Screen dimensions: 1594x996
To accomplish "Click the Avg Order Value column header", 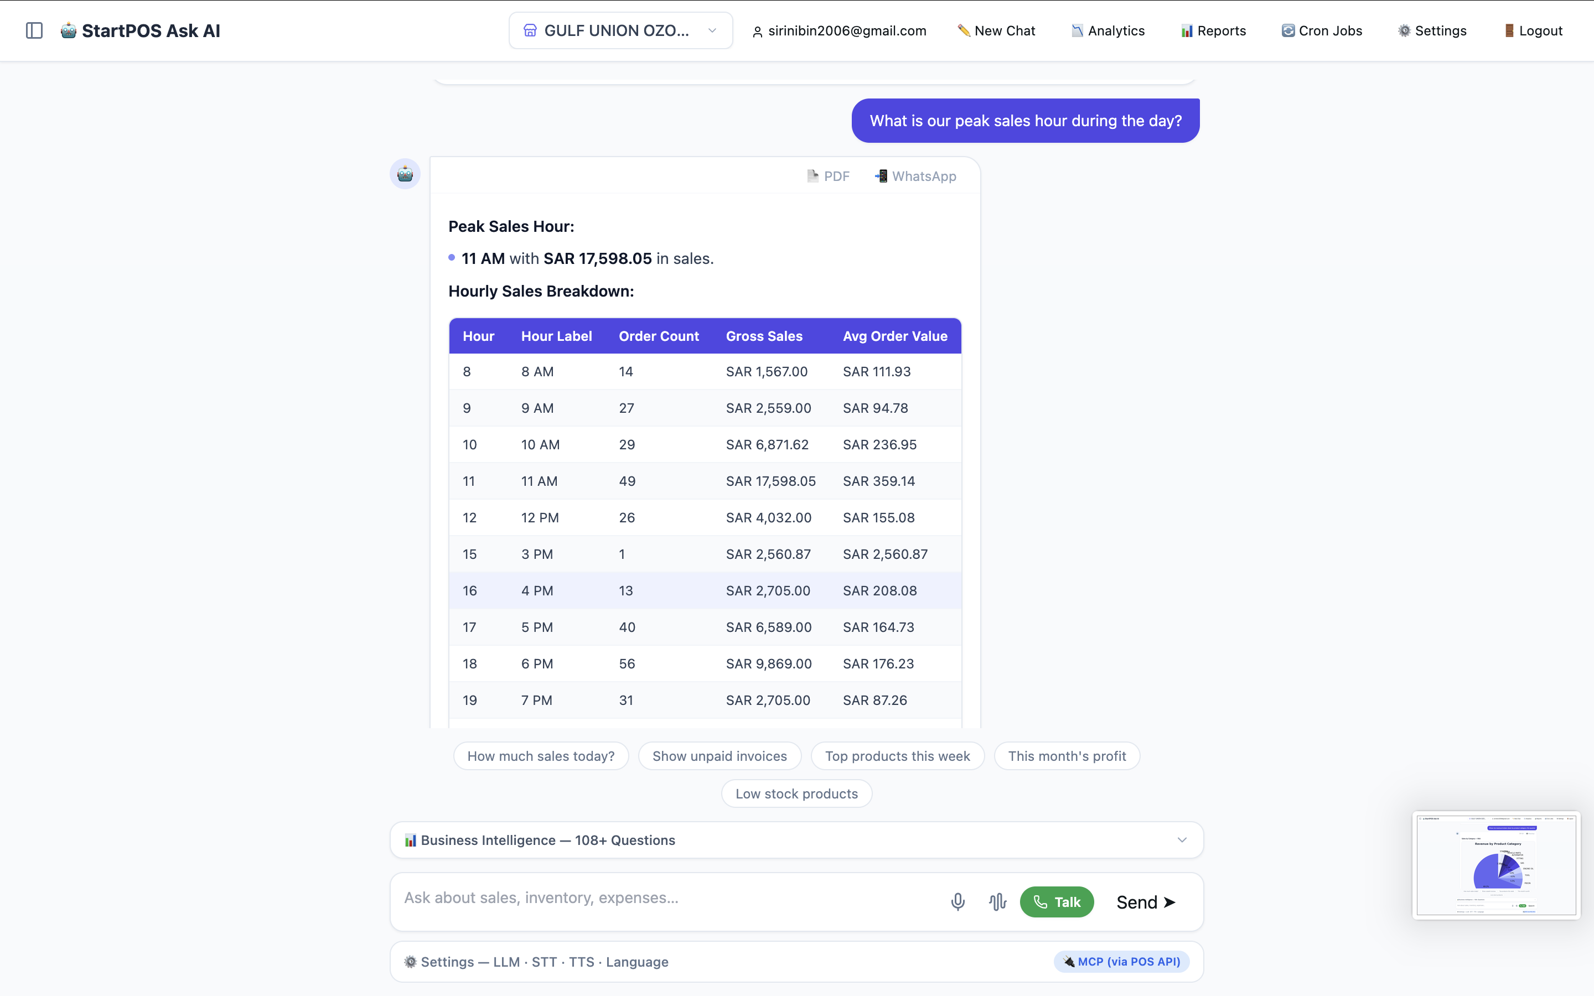I will (895, 336).
